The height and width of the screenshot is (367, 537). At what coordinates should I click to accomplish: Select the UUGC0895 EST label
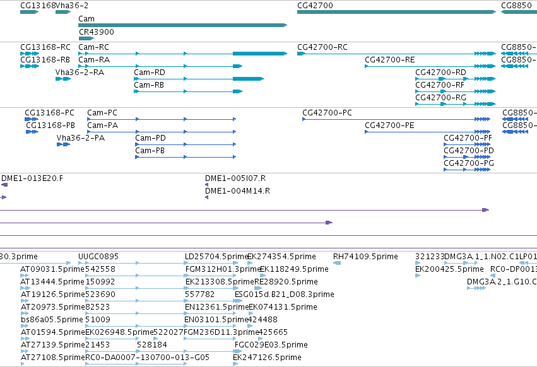click(x=98, y=257)
